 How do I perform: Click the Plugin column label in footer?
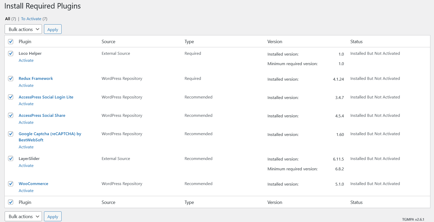[x=25, y=202]
